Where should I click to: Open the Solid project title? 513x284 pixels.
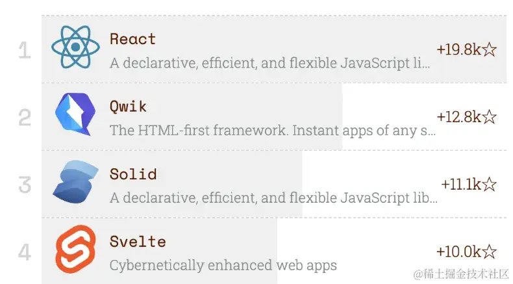132,174
